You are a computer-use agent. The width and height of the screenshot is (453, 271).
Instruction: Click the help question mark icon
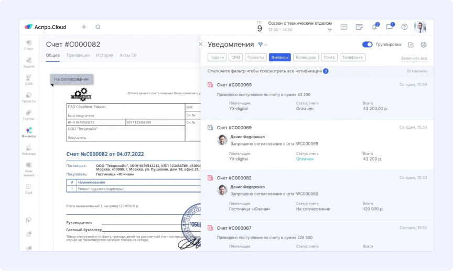[404, 27]
